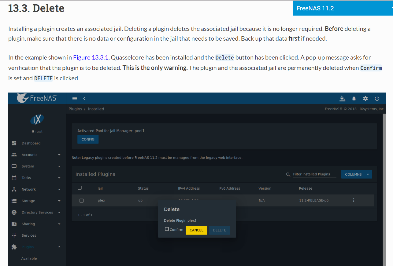393x266 pixels.
Task: Open FreeNAS 11.2 version dropdown
Action: click(x=343, y=8)
